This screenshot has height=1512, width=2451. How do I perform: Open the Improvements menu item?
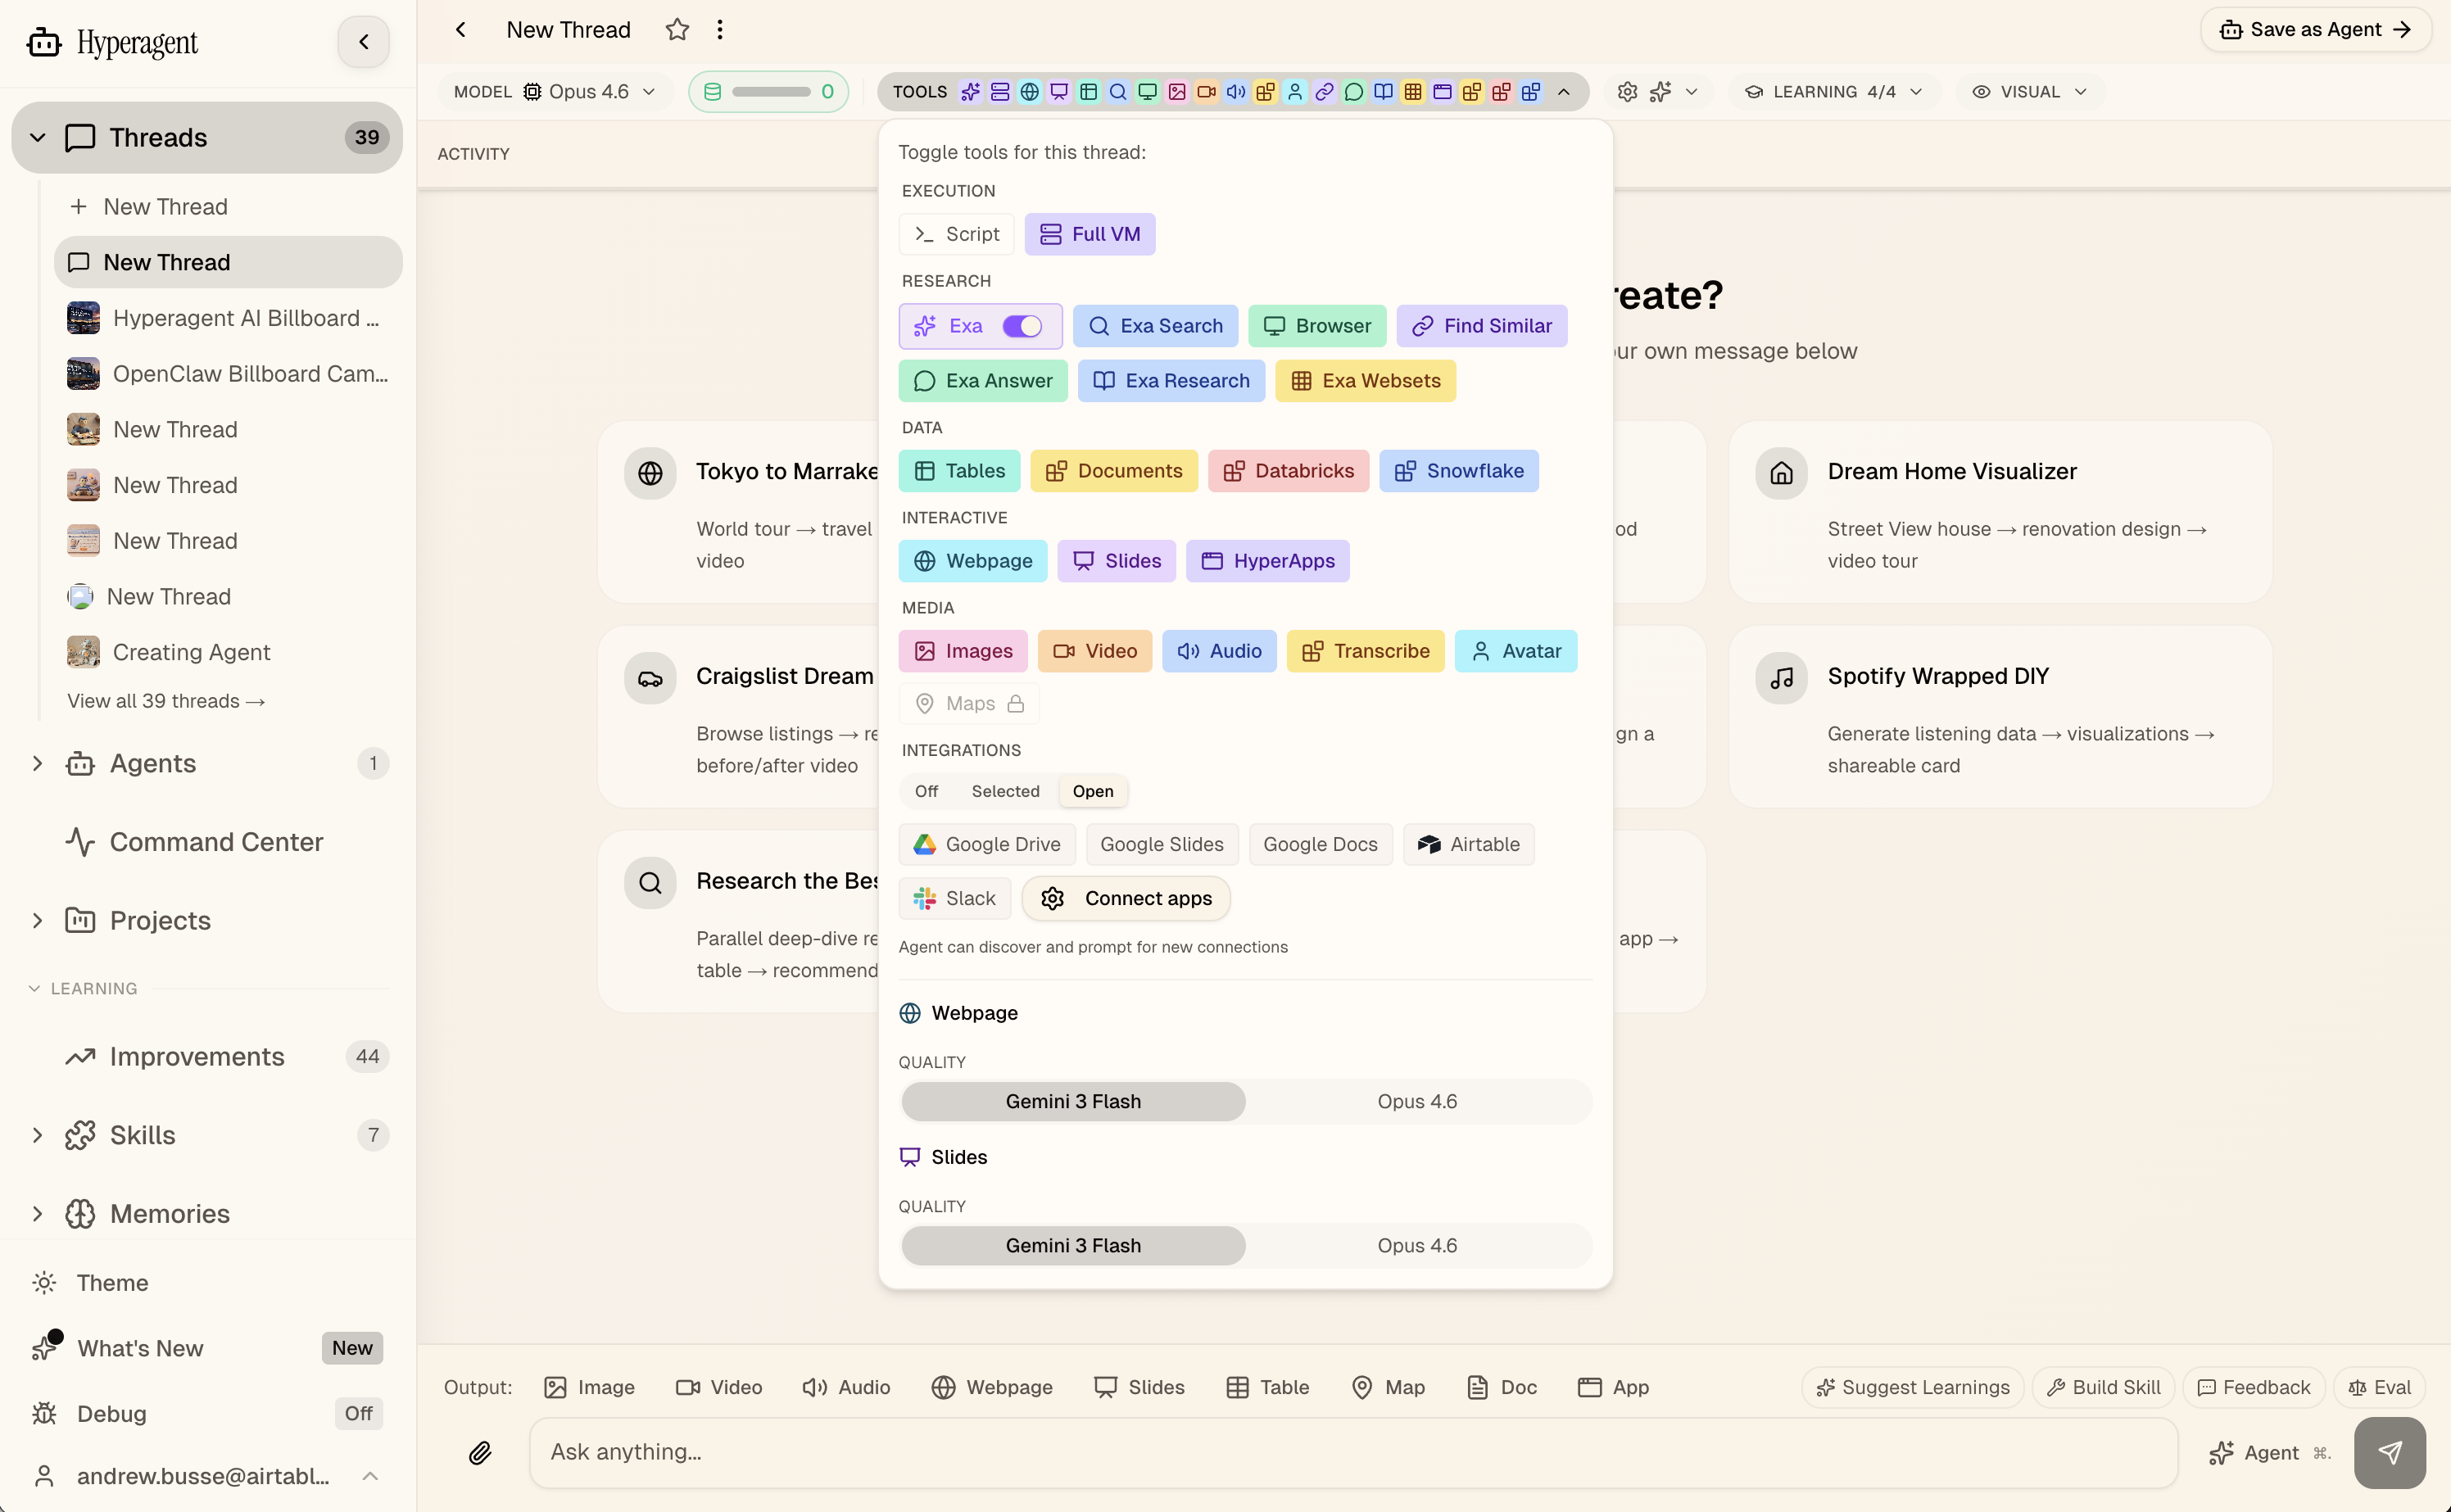point(196,1056)
